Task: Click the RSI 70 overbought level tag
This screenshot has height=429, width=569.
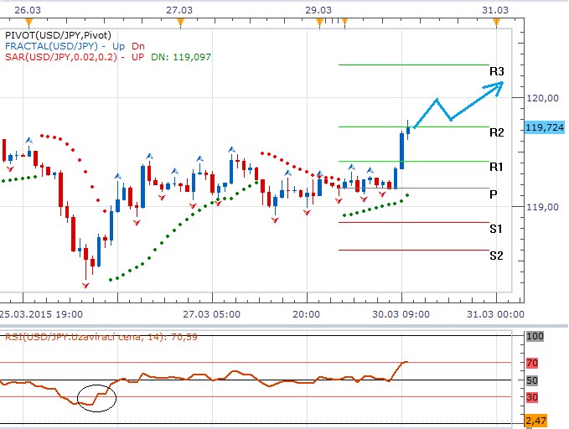Action: click(x=532, y=363)
